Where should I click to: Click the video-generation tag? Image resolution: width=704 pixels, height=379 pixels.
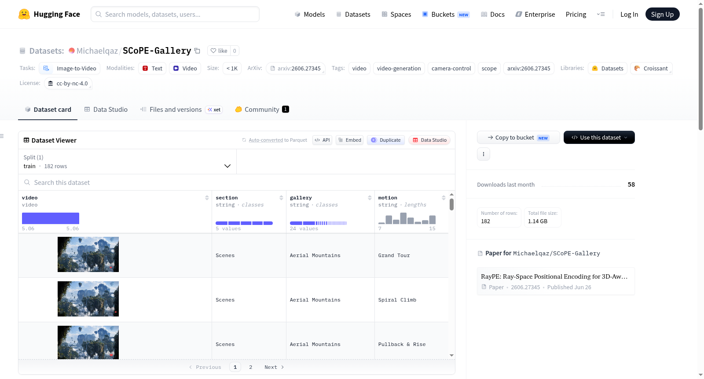point(399,68)
